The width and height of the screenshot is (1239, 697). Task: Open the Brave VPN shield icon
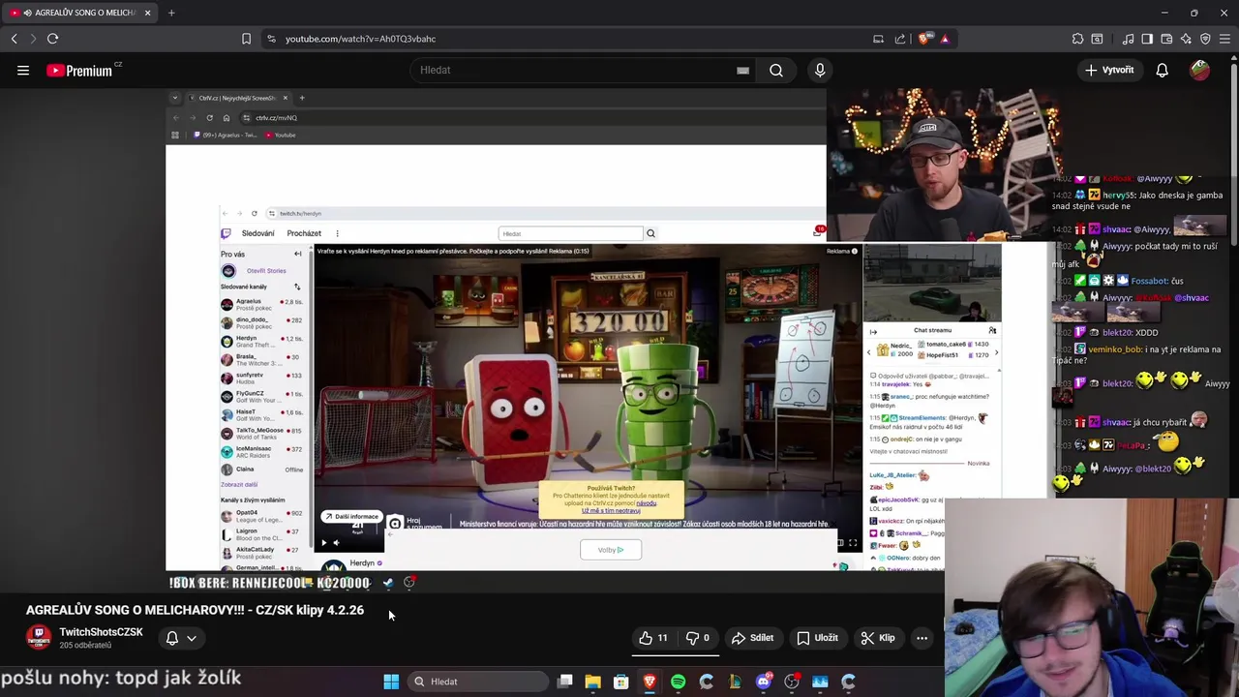(1205, 39)
